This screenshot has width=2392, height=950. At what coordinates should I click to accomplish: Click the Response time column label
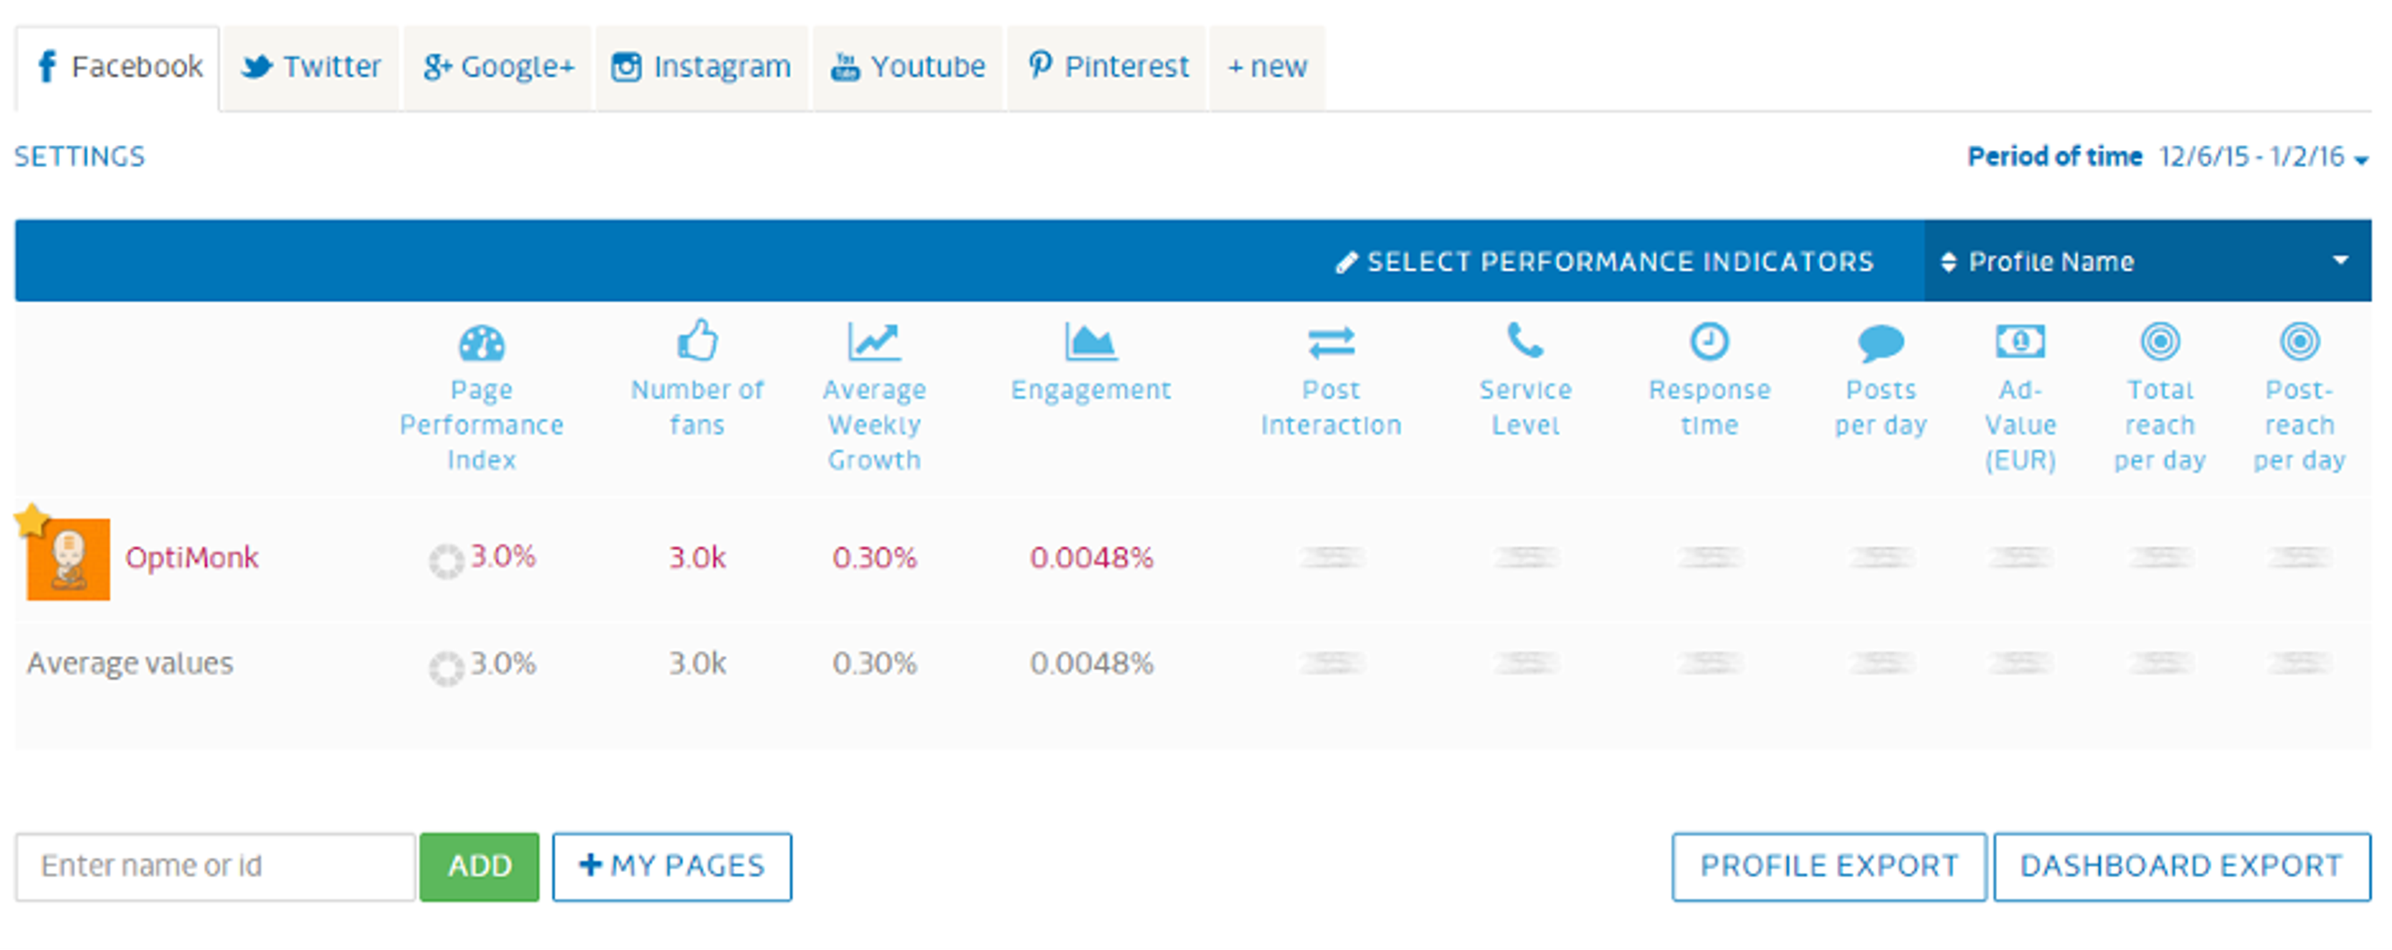tap(1709, 407)
